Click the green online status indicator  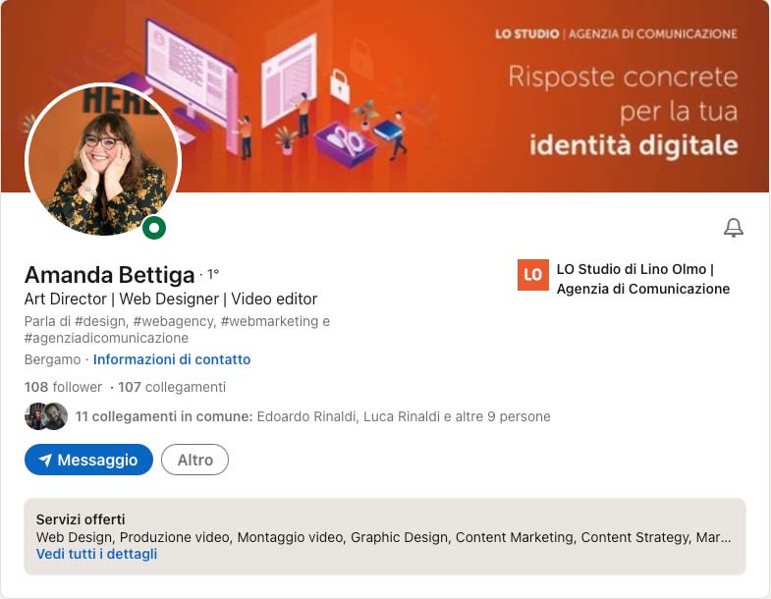click(x=154, y=228)
